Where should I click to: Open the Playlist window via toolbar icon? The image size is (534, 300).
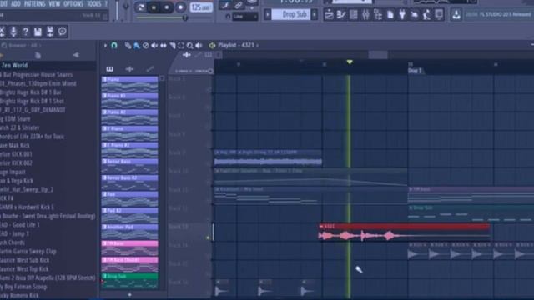(x=329, y=15)
